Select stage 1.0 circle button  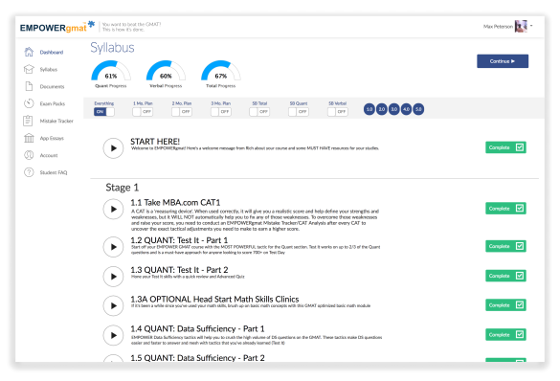point(370,109)
